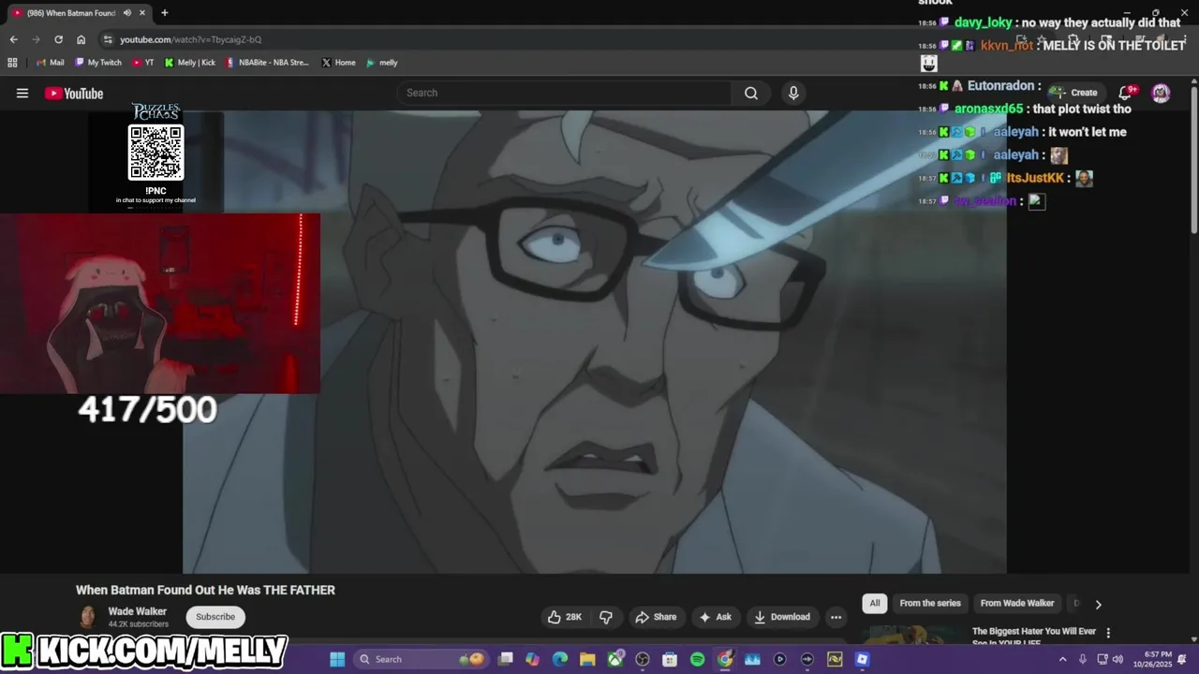Screen dimensions: 1199x674
Task: Click video title When Batman Found Out
Action: tap(205, 590)
